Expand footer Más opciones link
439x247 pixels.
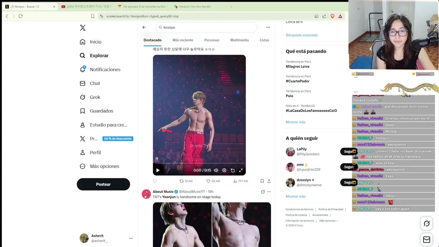(329, 221)
